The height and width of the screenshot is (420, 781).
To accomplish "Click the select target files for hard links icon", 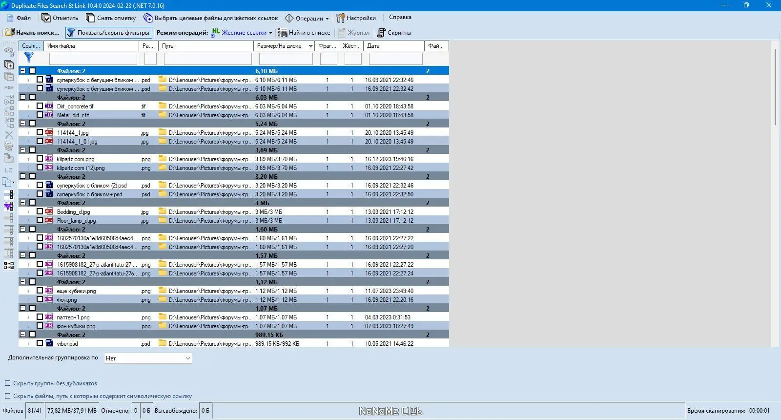I will [x=148, y=18].
